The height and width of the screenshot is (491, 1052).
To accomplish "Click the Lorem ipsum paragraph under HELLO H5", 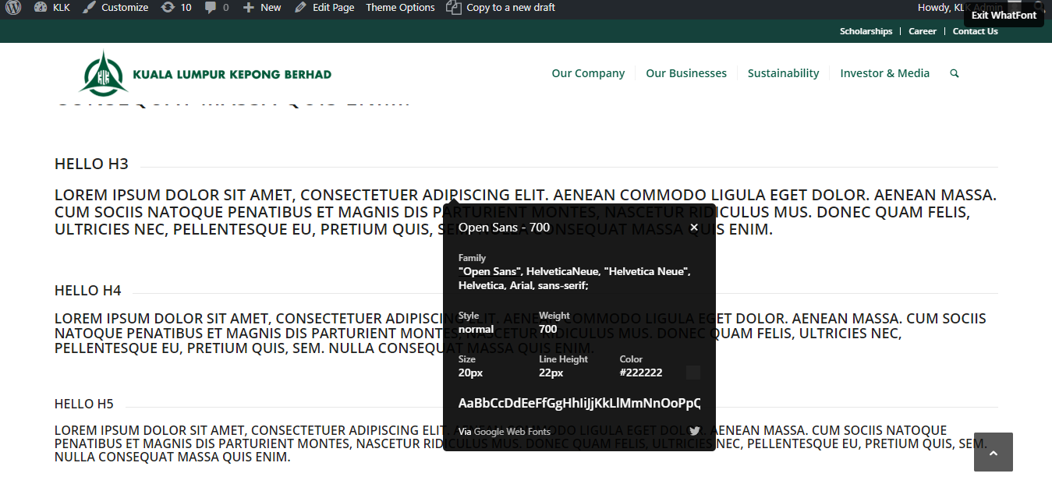I will point(521,443).
